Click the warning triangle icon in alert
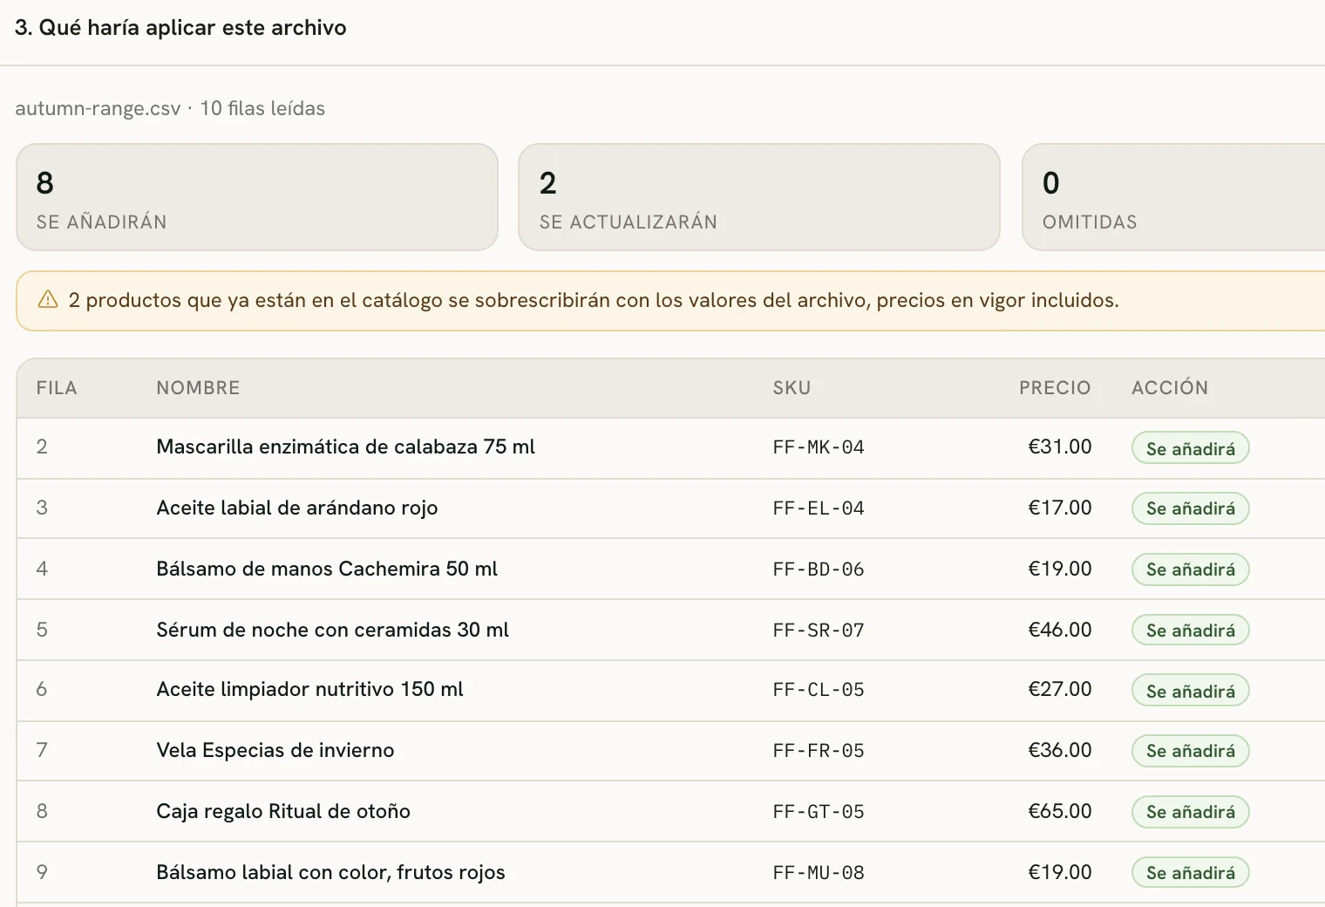This screenshot has width=1325, height=907. pyautogui.click(x=48, y=300)
